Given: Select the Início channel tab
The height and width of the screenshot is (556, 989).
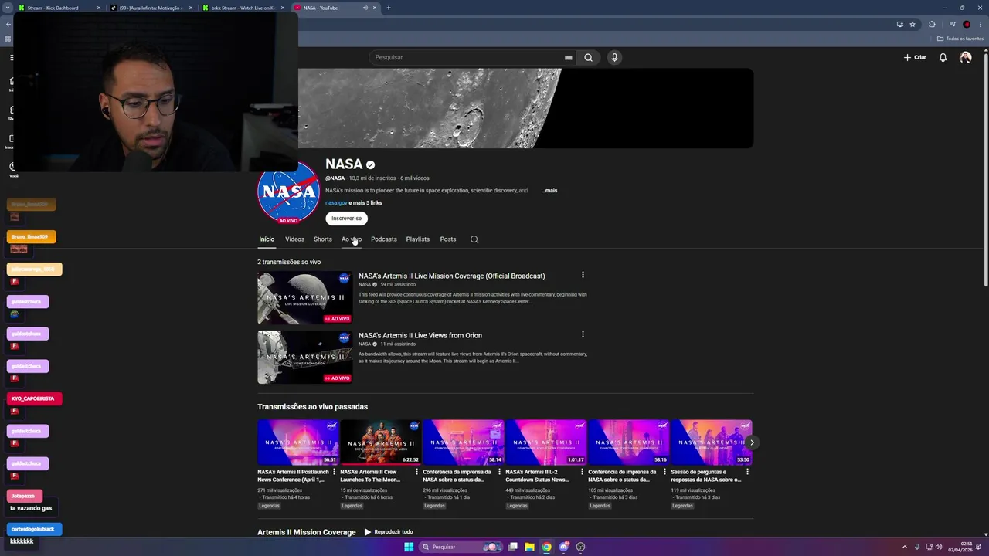Looking at the screenshot, I should 267,239.
